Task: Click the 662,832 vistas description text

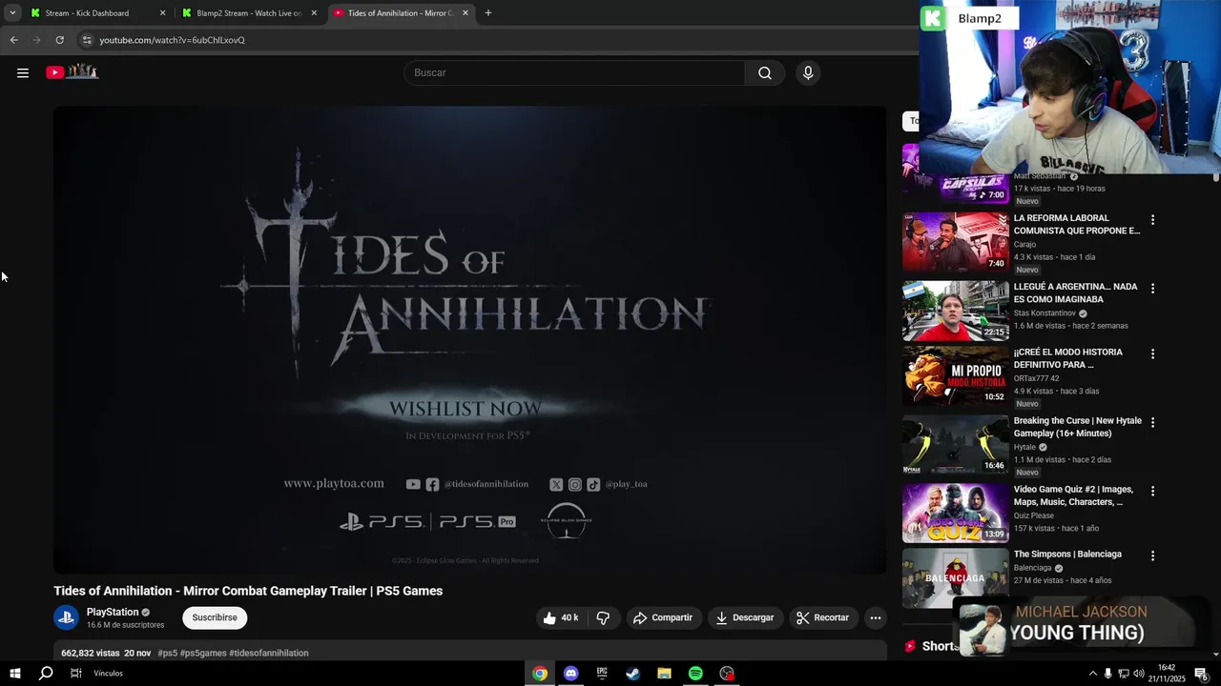Action: 91,654
